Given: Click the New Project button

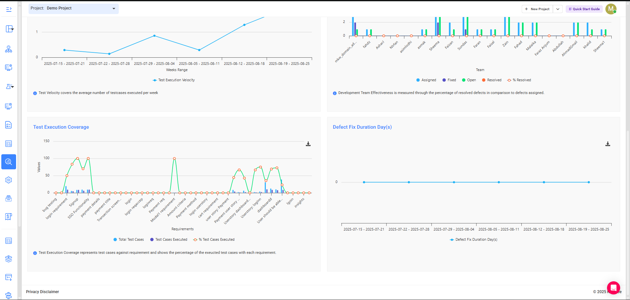Looking at the screenshot, I should click(537, 9).
